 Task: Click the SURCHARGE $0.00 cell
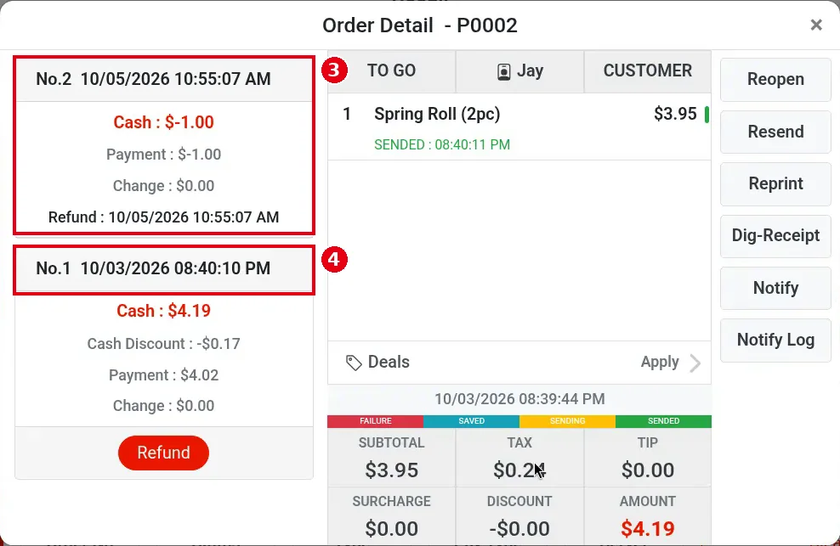[392, 516]
